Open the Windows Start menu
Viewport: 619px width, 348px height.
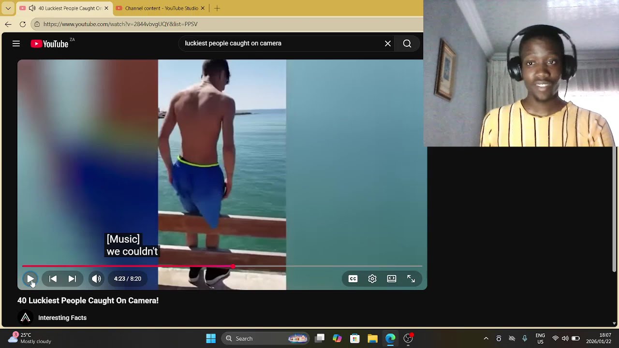(211, 338)
